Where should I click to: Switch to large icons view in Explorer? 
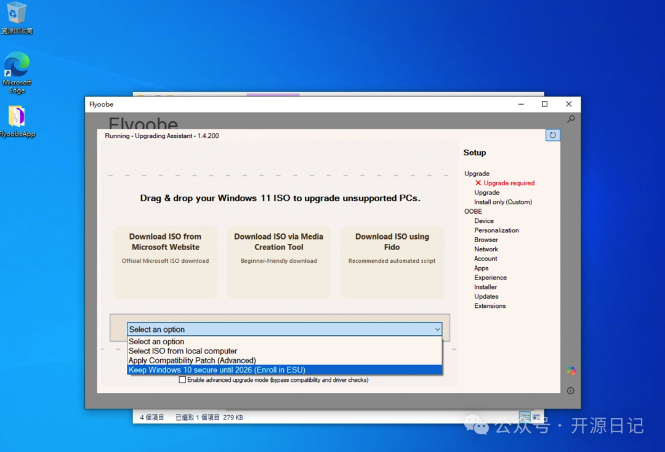tap(536, 417)
